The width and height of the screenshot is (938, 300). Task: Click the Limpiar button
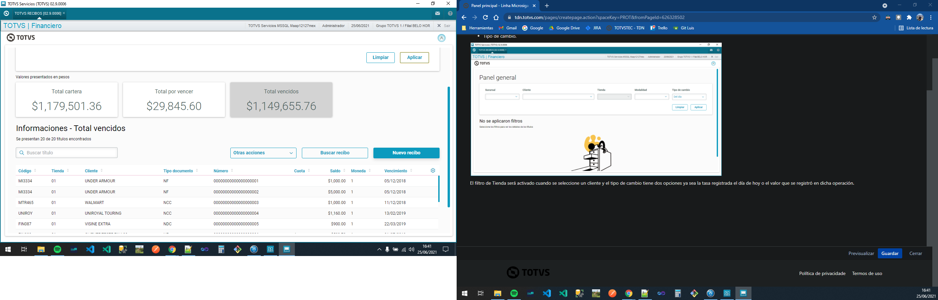(380, 58)
